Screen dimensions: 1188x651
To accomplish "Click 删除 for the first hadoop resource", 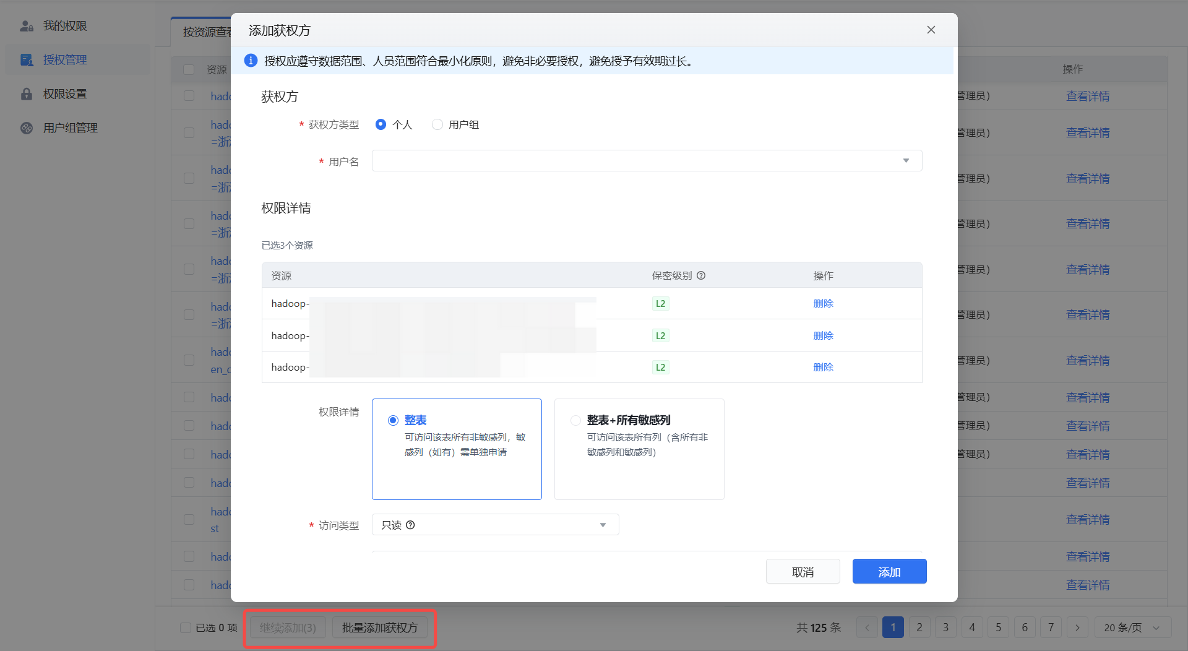I will point(823,304).
